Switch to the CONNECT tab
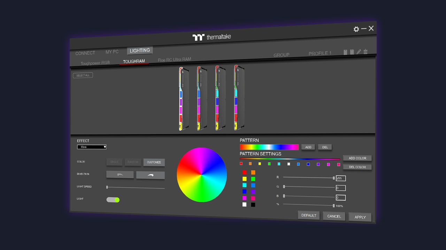446x250 pixels. point(85,53)
